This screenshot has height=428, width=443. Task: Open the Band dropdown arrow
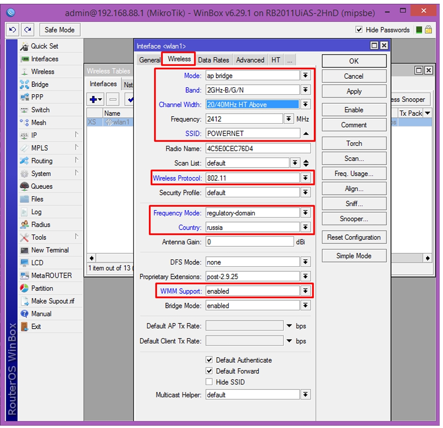305,90
